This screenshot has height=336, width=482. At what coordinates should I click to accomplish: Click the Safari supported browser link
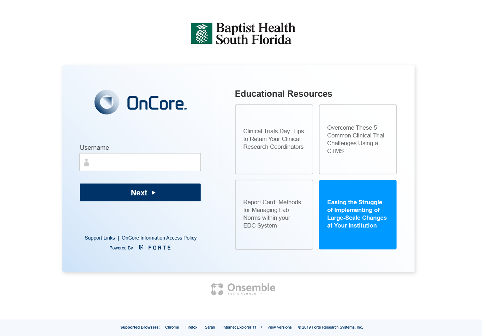click(x=210, y=327)
